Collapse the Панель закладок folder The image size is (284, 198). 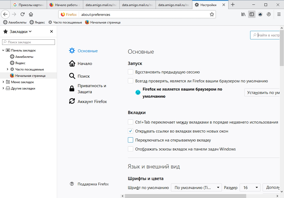(3, 50)
